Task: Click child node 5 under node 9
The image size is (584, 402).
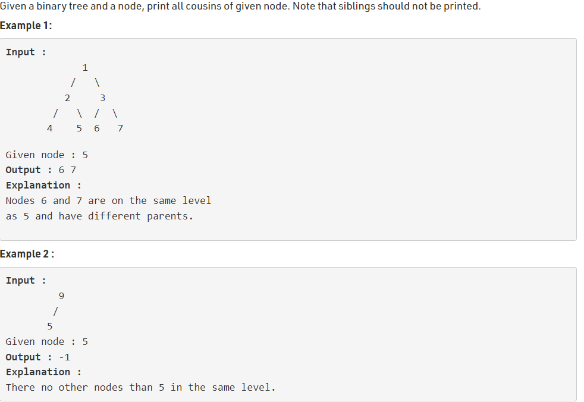Action: pos(49,326)
